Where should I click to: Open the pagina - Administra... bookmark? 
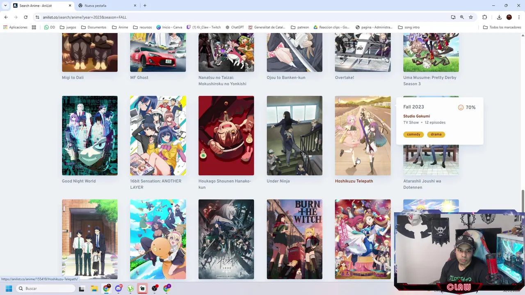374,27
